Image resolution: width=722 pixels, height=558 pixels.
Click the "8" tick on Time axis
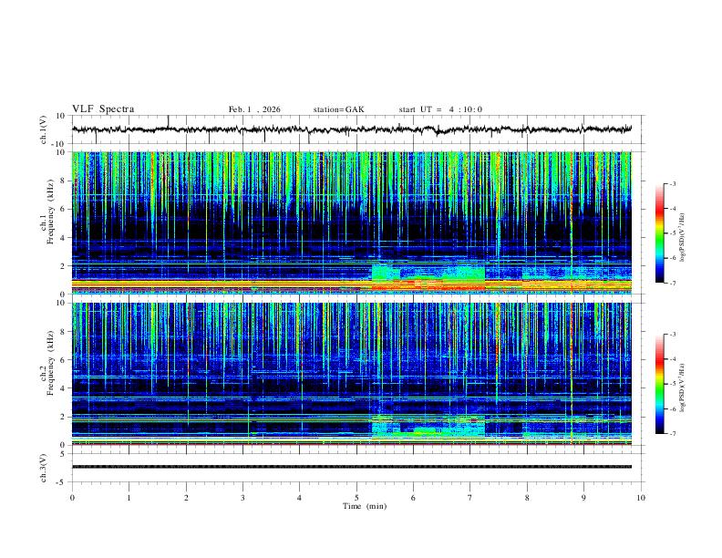click(x=527, y=498)
